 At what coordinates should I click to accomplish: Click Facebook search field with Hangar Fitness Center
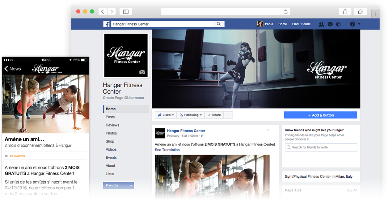coord(162,24)
